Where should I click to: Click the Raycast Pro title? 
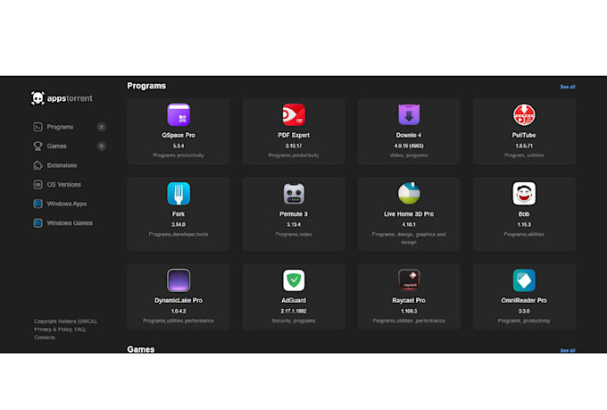tap(409, 300)
